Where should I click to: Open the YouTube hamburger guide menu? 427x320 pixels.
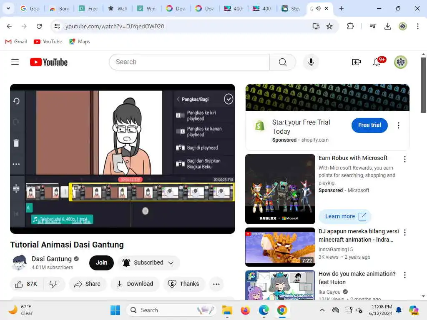15,62
